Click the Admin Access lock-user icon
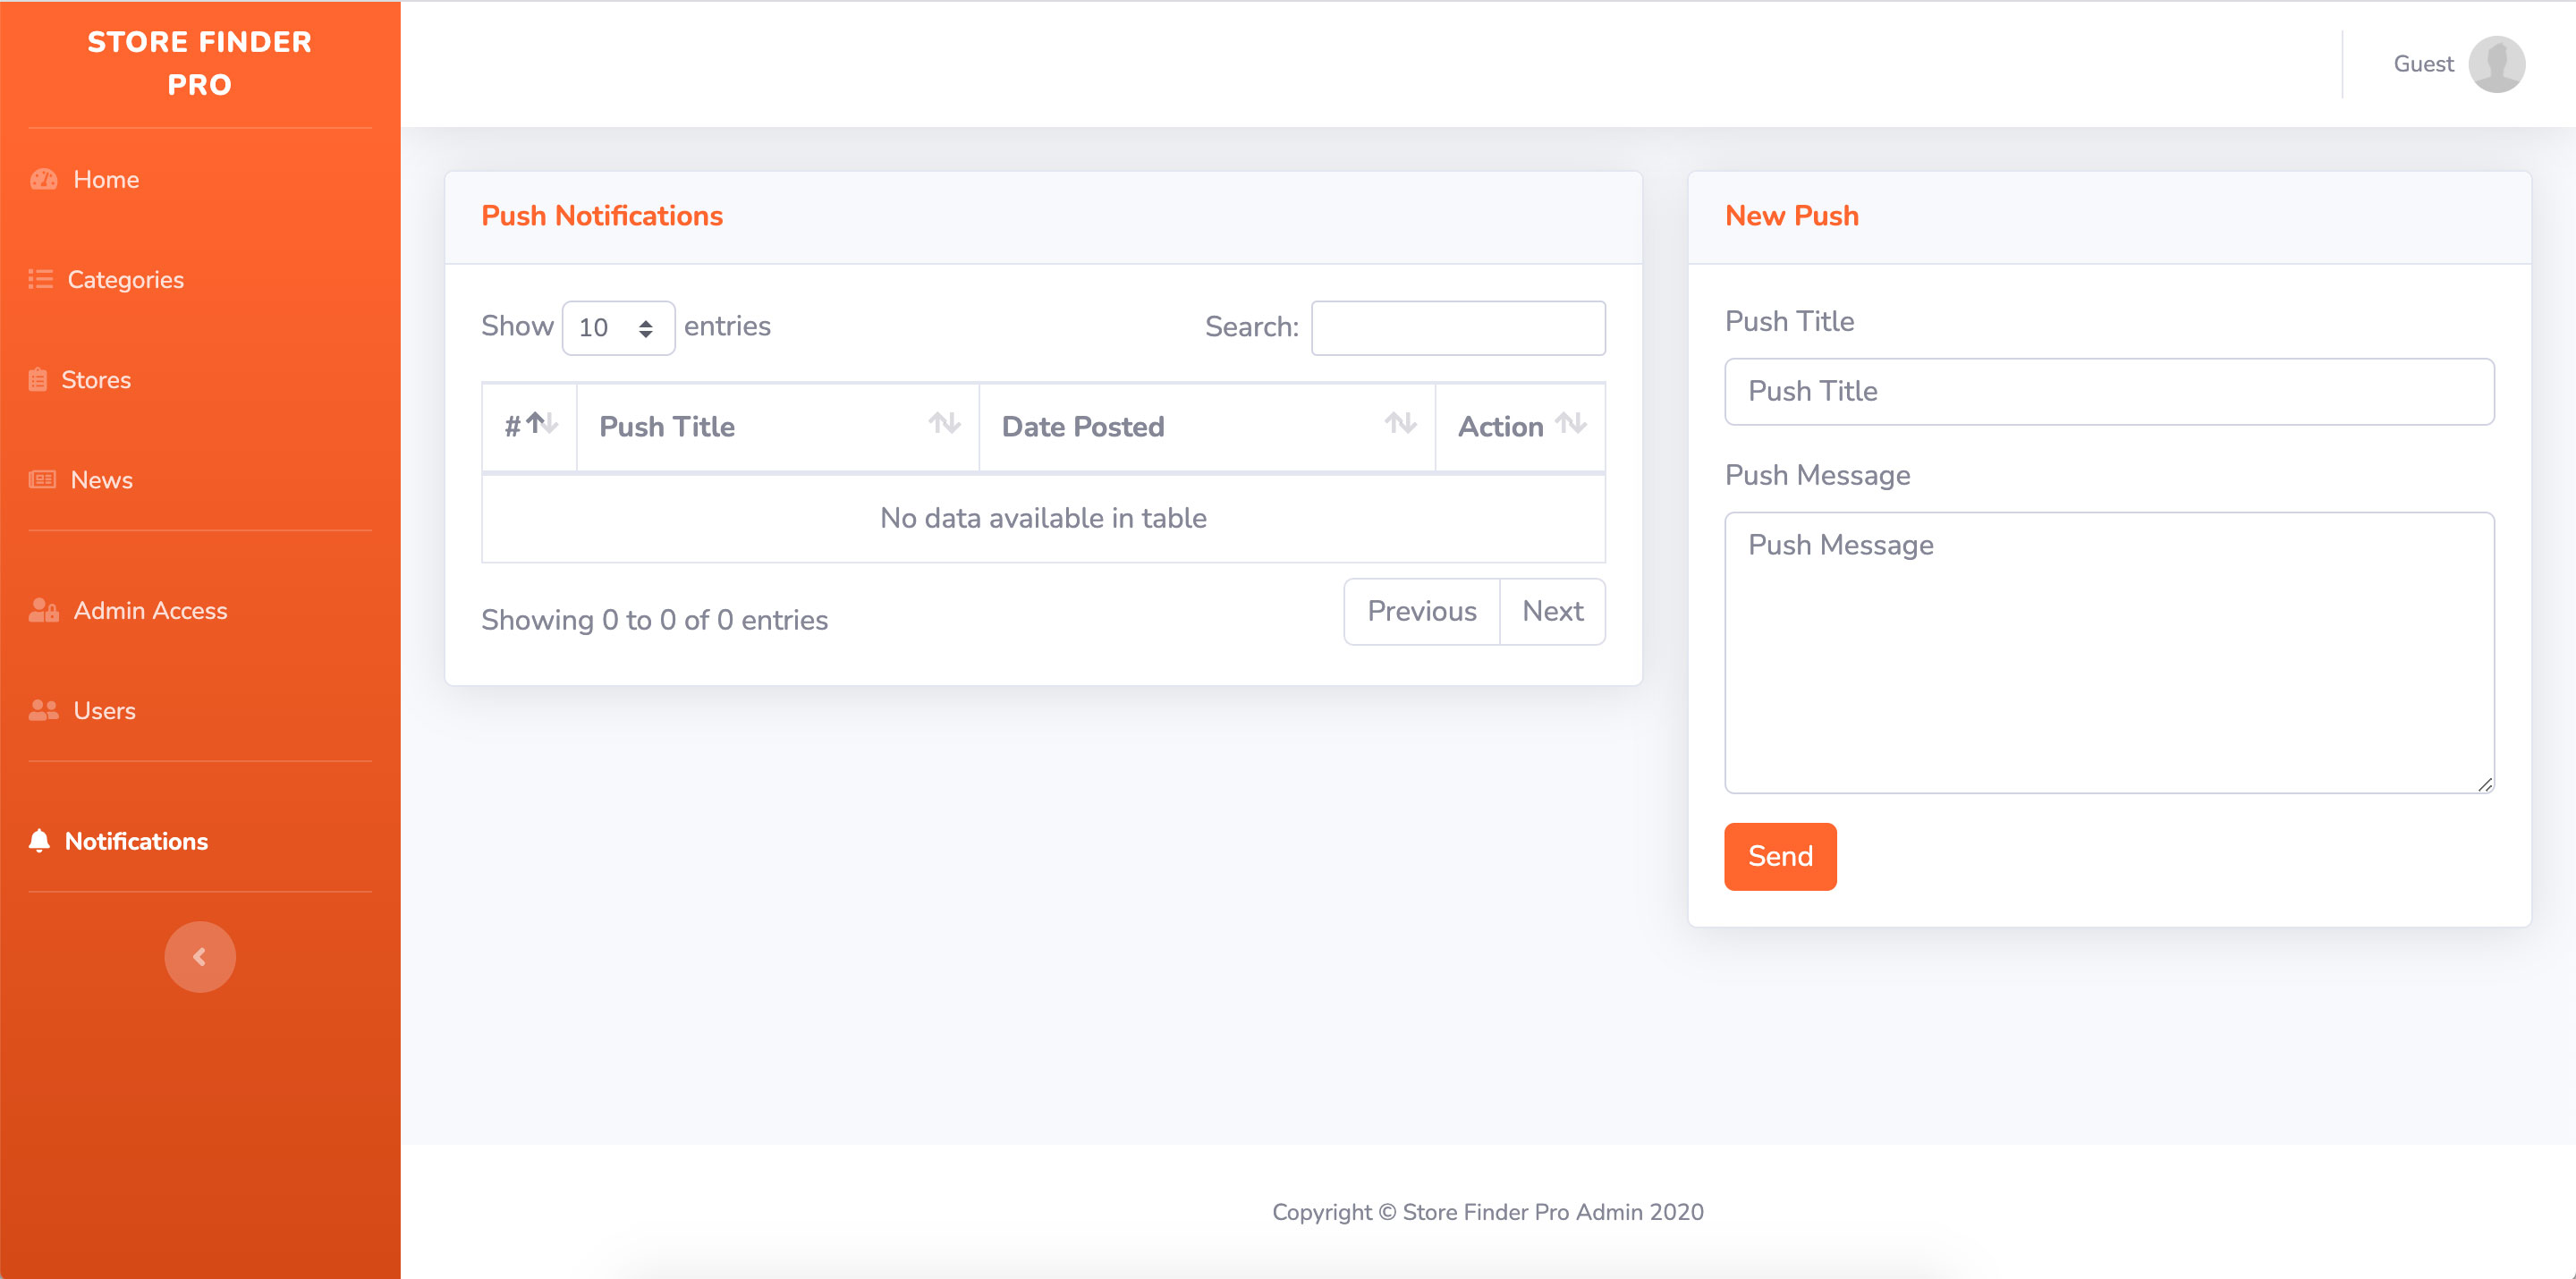 pos(43,611)
